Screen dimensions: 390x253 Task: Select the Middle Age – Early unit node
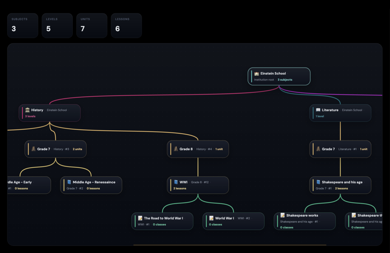point(29,185)
